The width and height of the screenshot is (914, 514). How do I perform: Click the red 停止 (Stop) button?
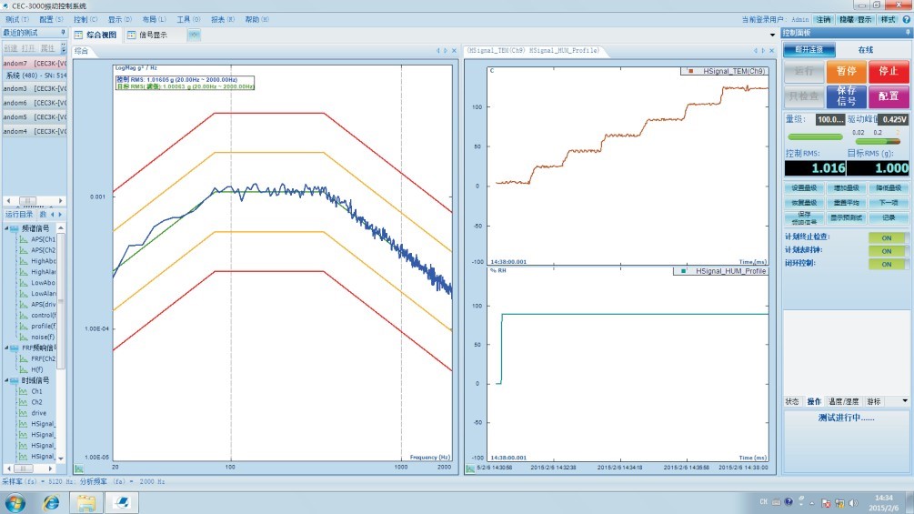[x=888, y=71]
